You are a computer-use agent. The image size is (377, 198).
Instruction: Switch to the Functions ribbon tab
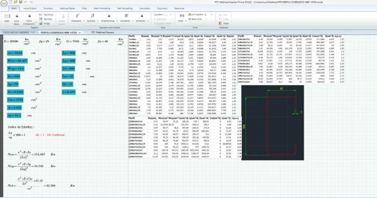[48, 8]
